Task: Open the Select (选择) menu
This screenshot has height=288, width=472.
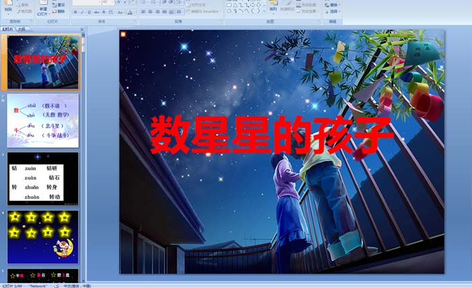Action: point(332,11)
